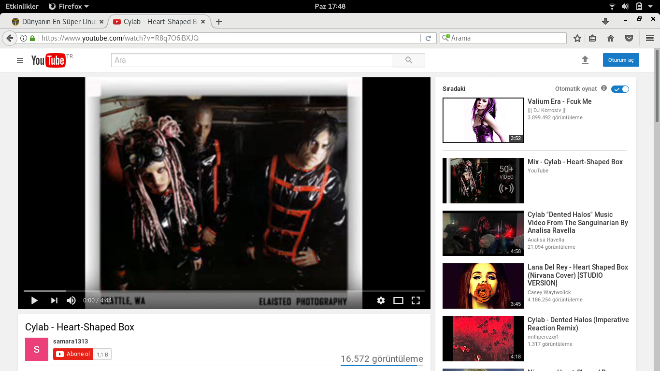Open Firefox home page icon
This screenshot has height=371, width=660.
click(x=611, y=38)
